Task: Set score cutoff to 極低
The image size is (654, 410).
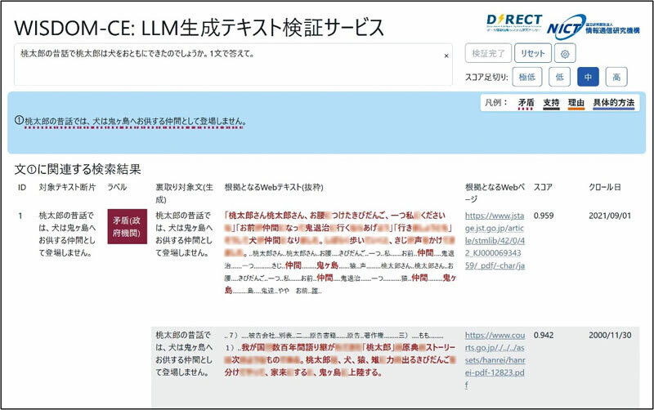Action: click(x=526, y=77)
